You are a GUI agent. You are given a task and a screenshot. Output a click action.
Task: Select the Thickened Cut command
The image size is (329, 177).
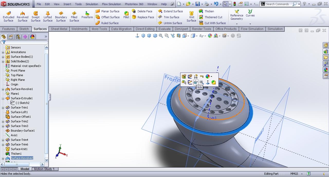click(210, 17)
